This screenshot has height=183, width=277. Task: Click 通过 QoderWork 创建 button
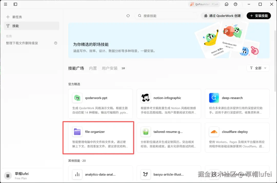point(222,16)
